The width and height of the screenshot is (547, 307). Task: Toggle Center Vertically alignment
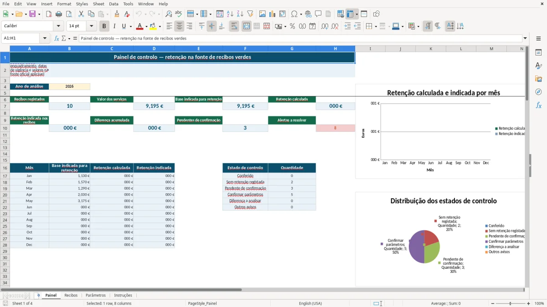coord(212,26)
